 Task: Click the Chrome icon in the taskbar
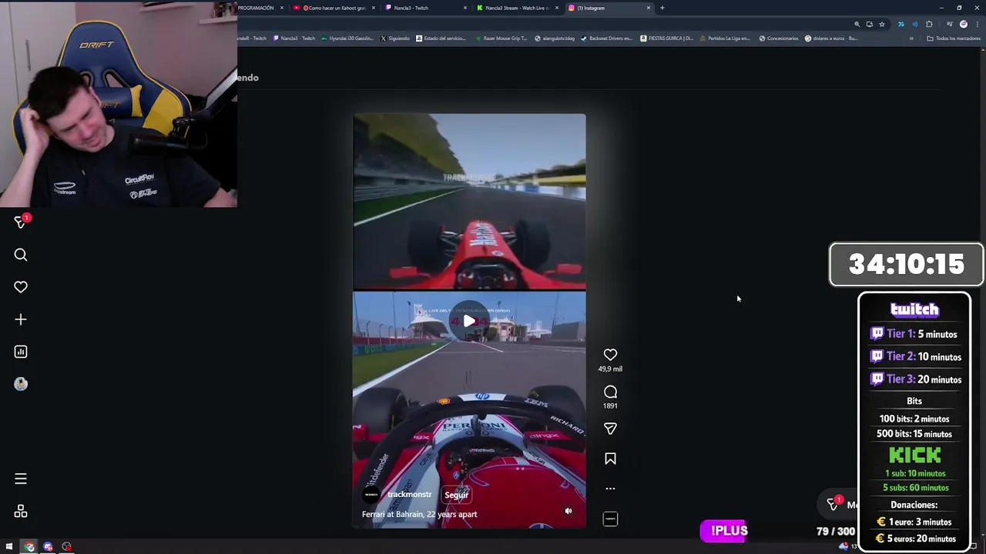pyautogui.click(x=29, y=547)
